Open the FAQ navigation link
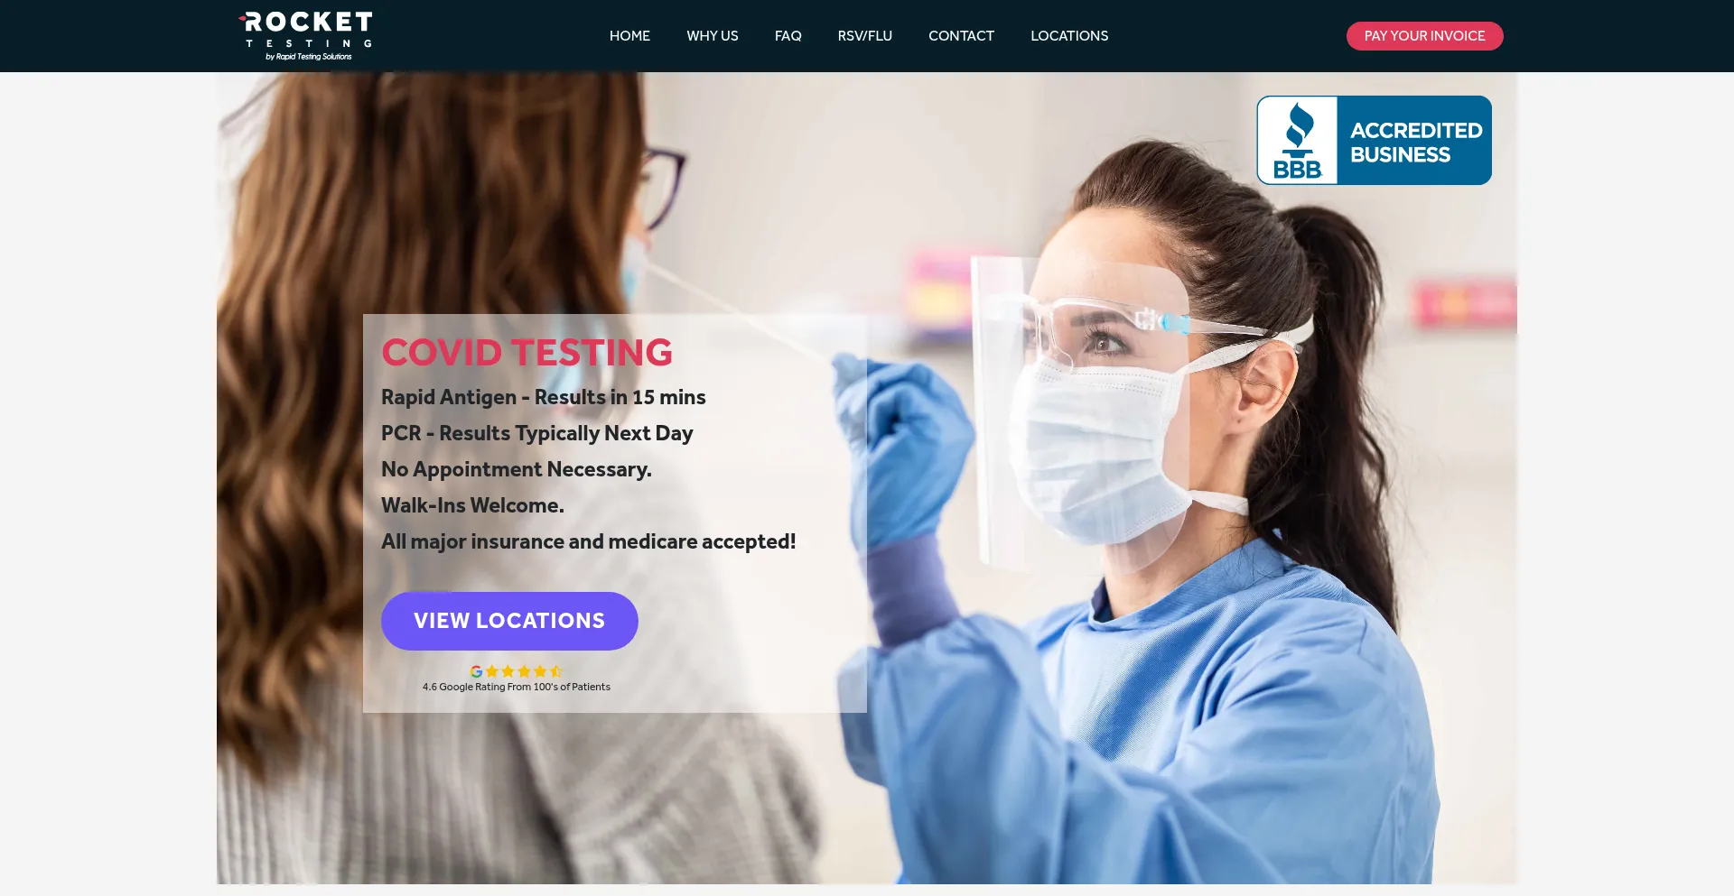Viewport: 1734px width, 896px height. tap(788, 36)
